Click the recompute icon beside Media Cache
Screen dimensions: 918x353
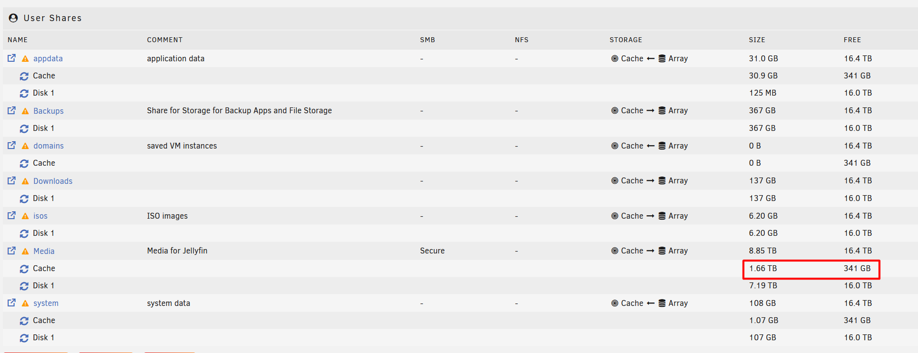24,269
